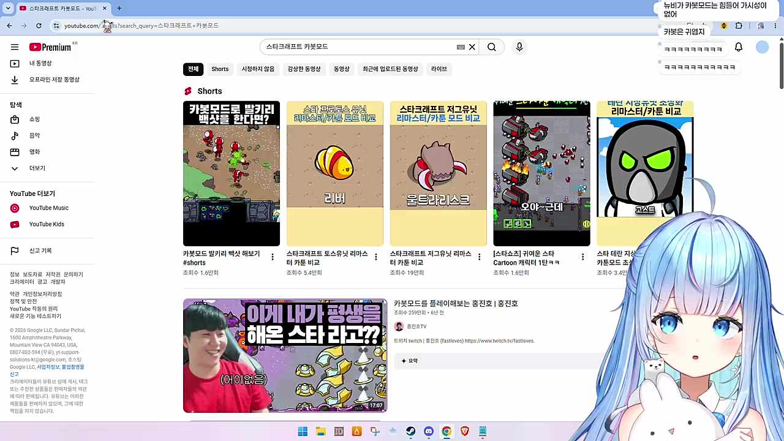This screenshot has width=784, height=441.
Task: Open the YouTube account avatar menu
Action: tap(762, 47)
